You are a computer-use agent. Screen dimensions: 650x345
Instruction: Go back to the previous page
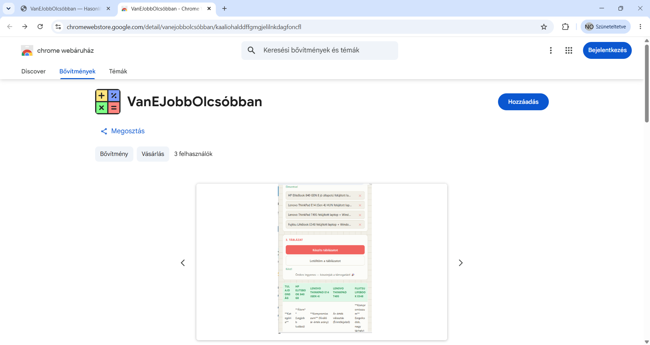coord(9,27)
